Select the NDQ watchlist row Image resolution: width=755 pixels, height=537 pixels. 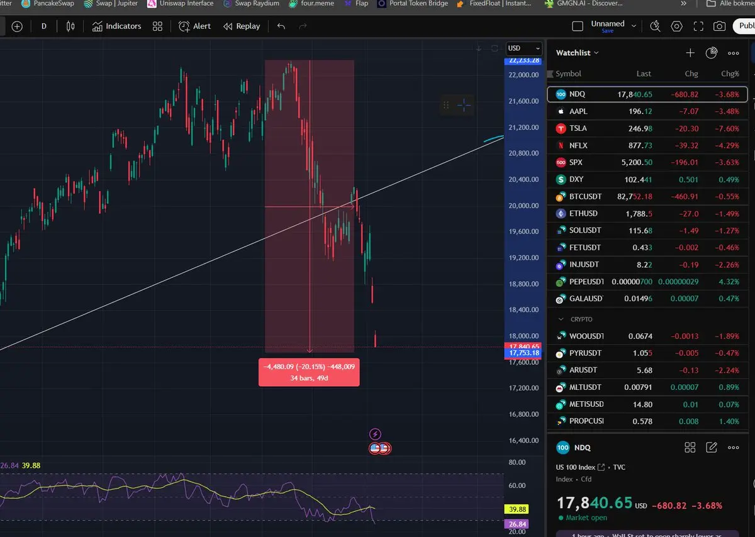click(647, 94)
